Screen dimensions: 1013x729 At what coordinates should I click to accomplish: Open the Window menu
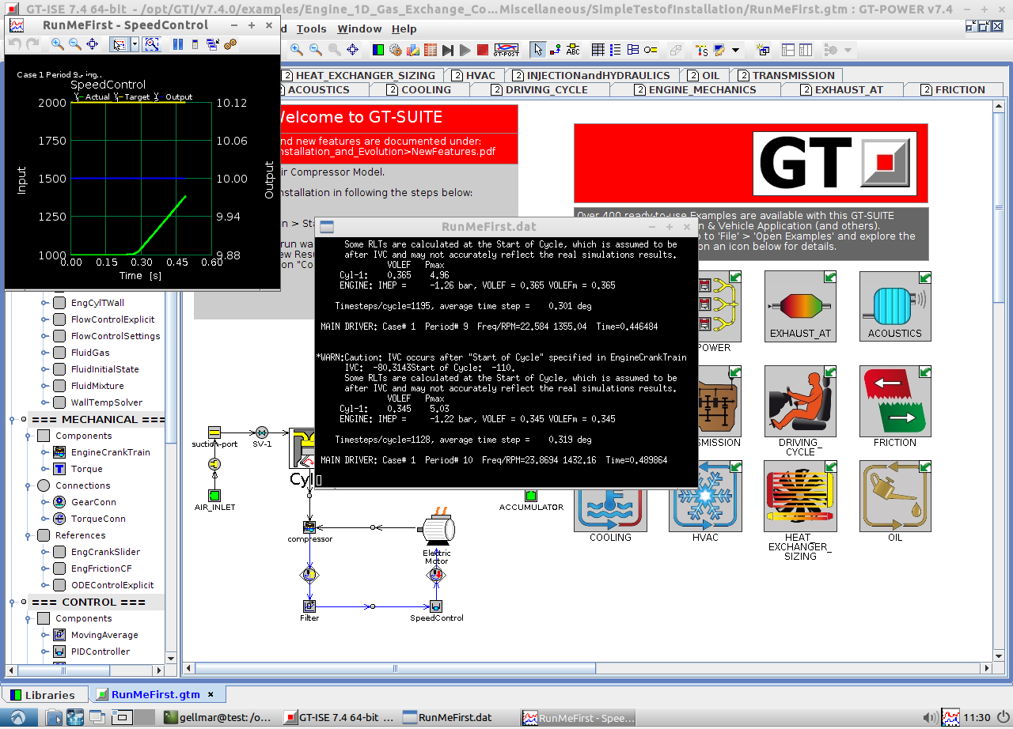coord(359,28)
